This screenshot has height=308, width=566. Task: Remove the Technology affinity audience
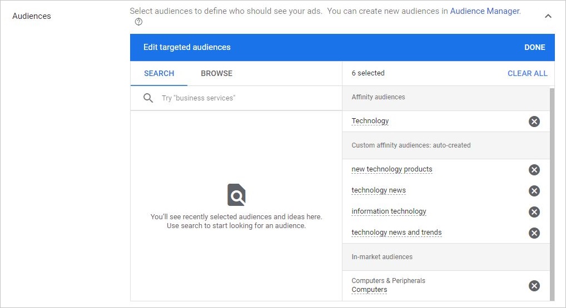pos(534,122)
